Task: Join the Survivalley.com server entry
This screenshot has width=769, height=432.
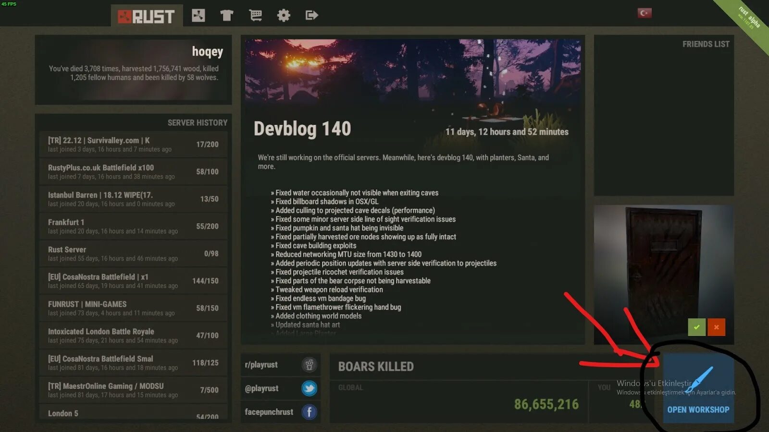Action: point(133,144)
